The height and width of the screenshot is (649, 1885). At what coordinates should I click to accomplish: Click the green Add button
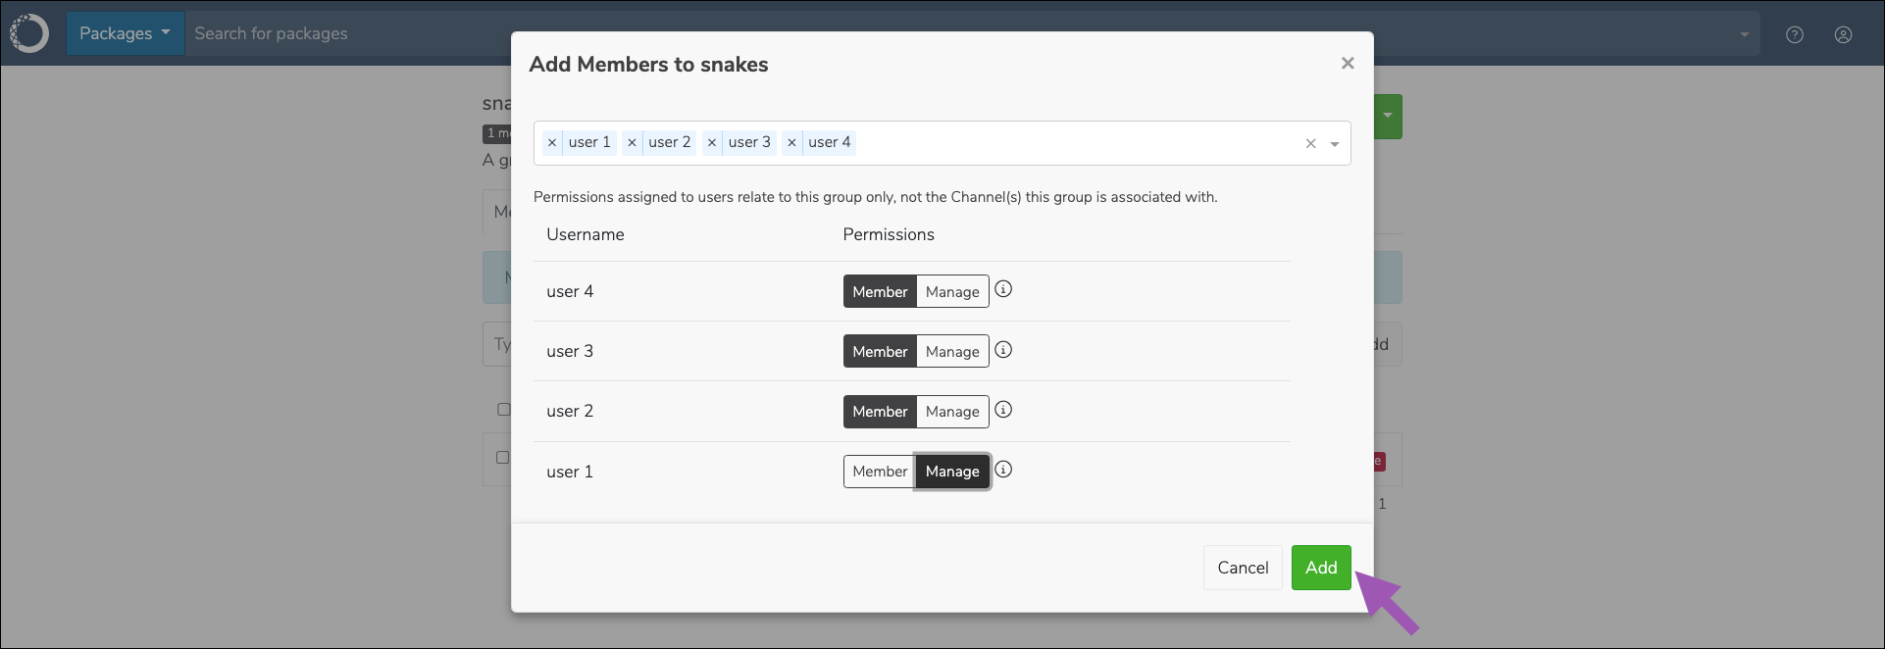(x=1321, y=568)
